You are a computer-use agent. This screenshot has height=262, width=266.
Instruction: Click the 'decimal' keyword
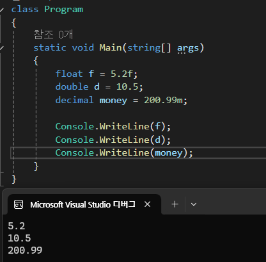click(x=74, y=100)
